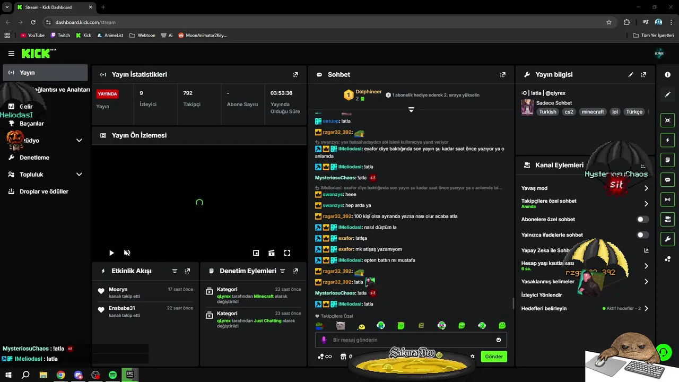This screenshot has height=382, width=679.
Task: Open Yavaş mod settings chevron
Action: pyautogui.click(x=646, y=188)
